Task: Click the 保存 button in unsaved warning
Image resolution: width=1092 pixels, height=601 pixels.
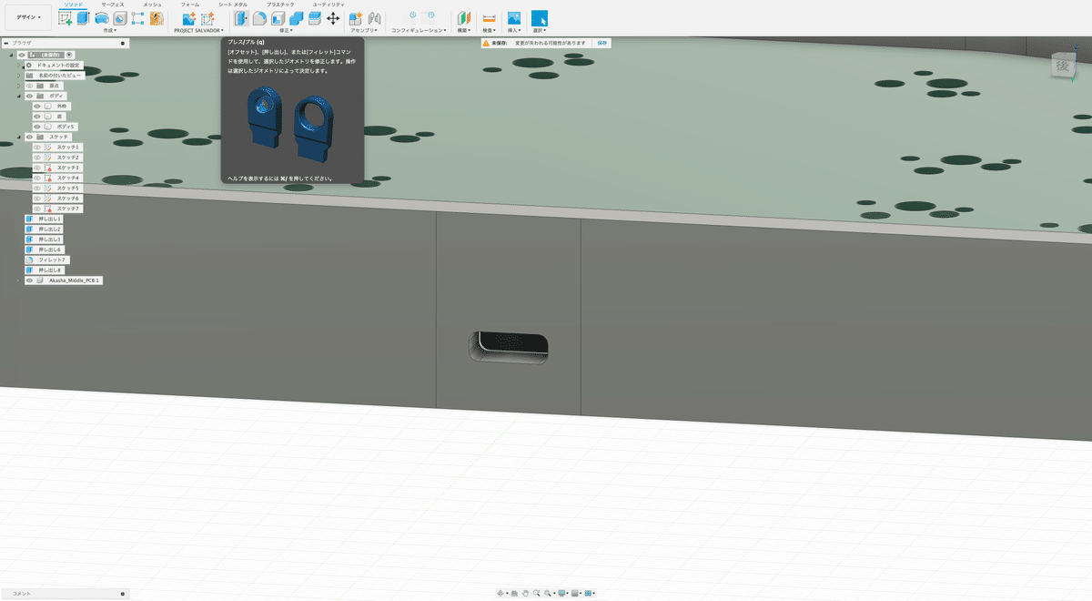Action: tap(602, 43)
